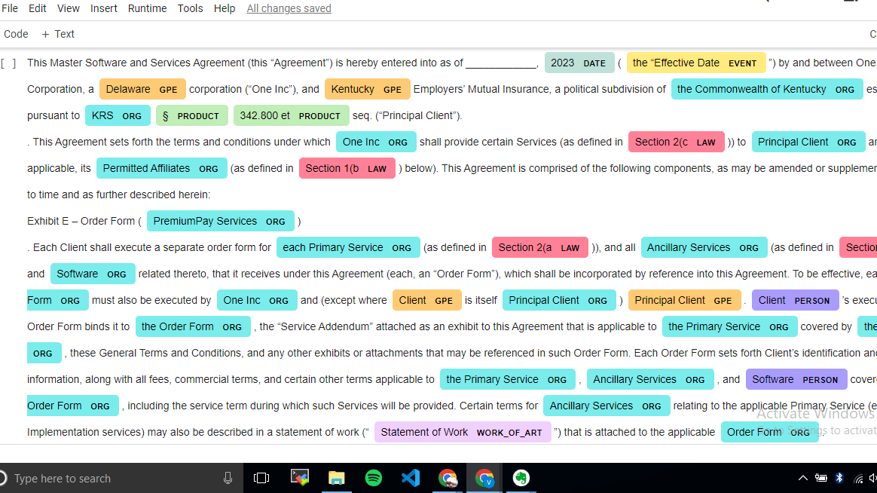Click the Bluetooth tray icon
The image size is (877, 493).
point(839,478)
